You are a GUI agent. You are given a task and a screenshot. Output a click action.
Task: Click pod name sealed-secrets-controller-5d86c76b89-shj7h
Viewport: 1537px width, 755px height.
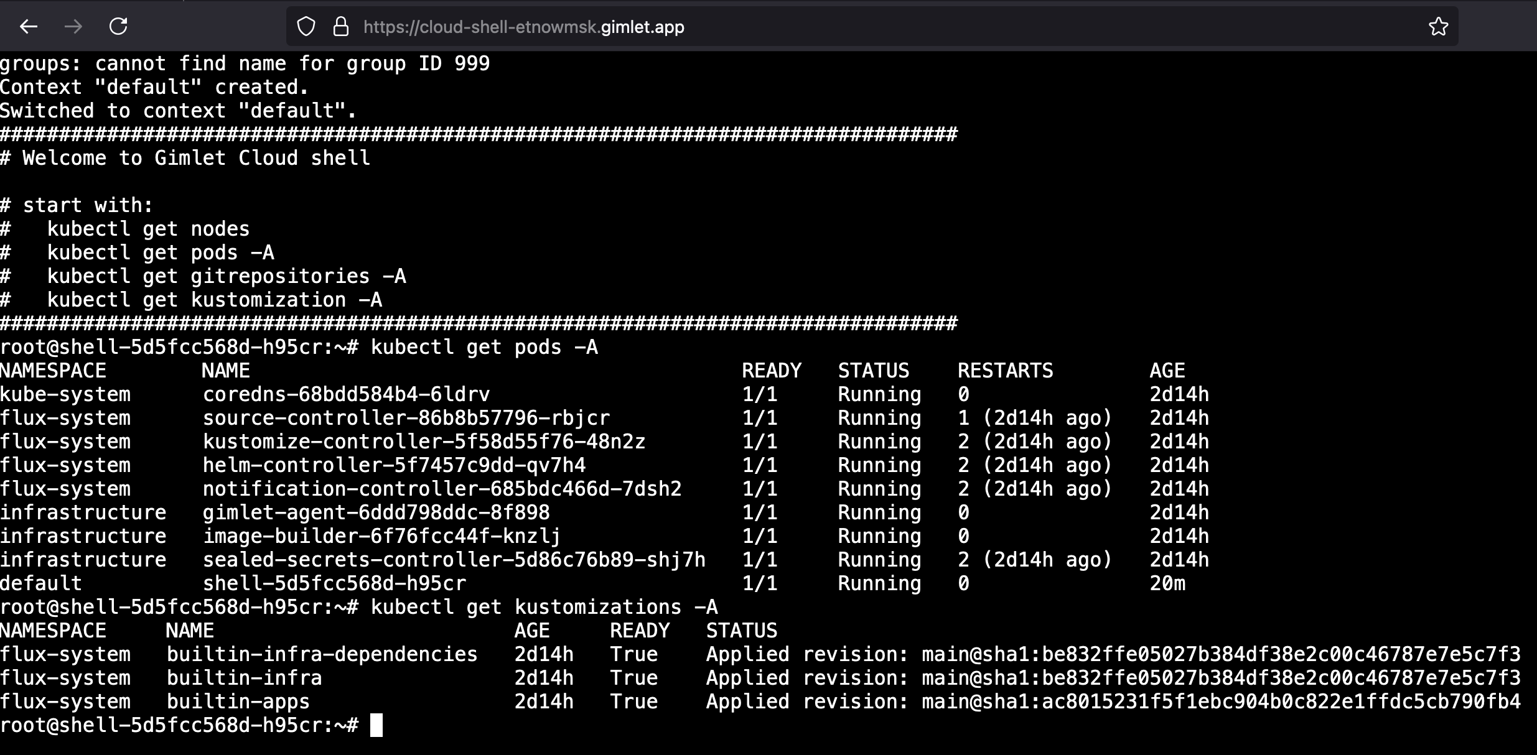pyautogui.click(x=454, y=560)
